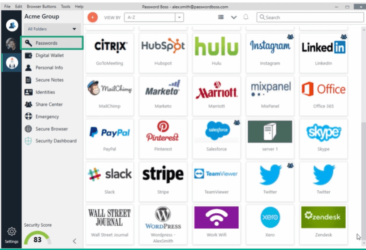Viewport: 366px width, 250px height.
Task: Open the Hulu password tile
Action: (x=216, y=53)
